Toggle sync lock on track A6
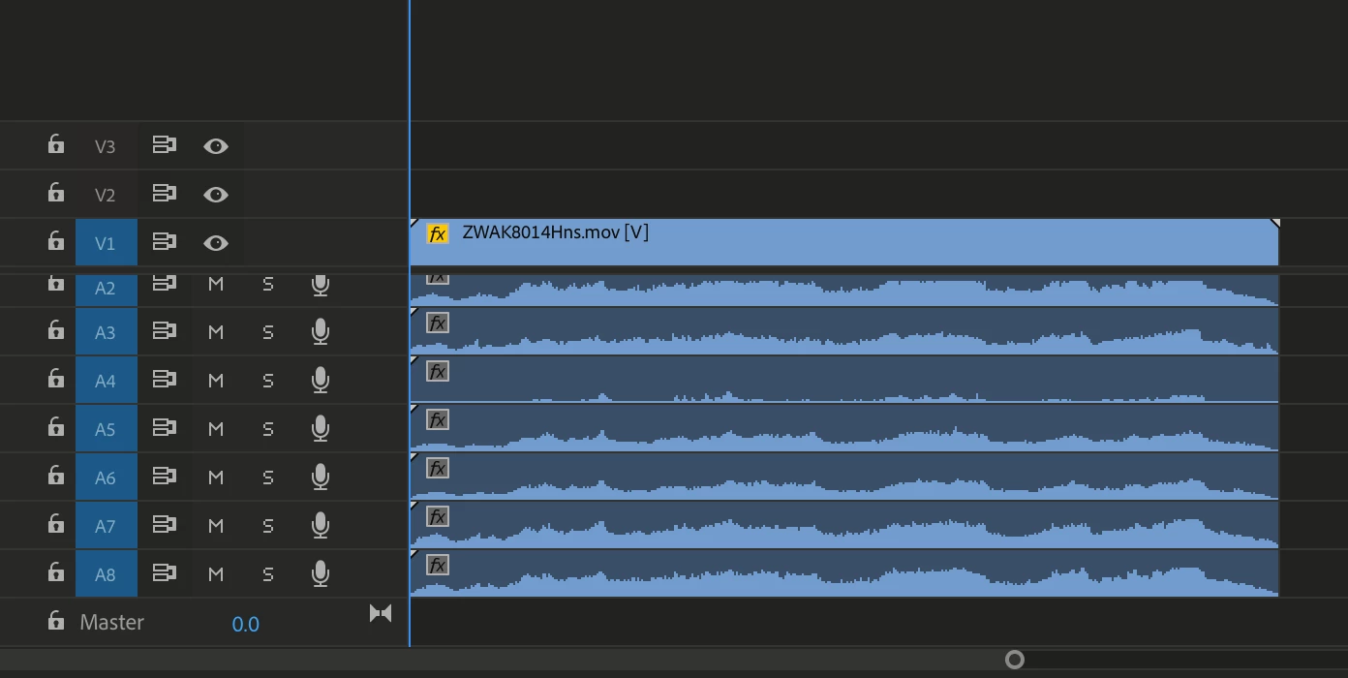Image resolution: width=1348 pixels, height=678 pixels. [165, 477]
